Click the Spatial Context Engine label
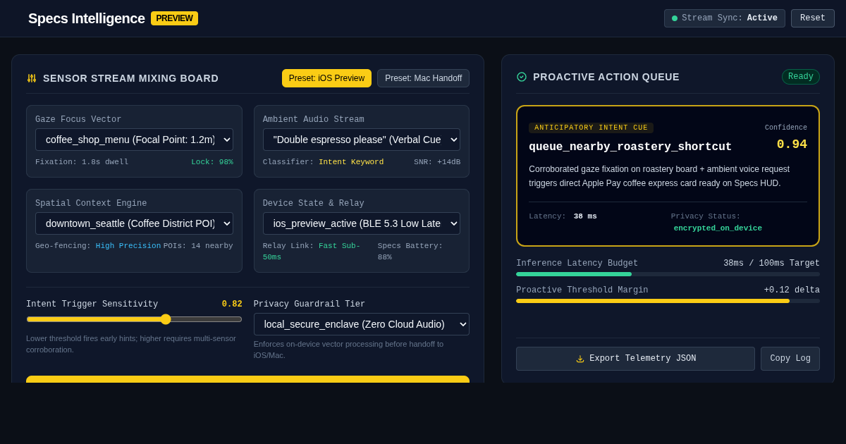 click(91, 204)
